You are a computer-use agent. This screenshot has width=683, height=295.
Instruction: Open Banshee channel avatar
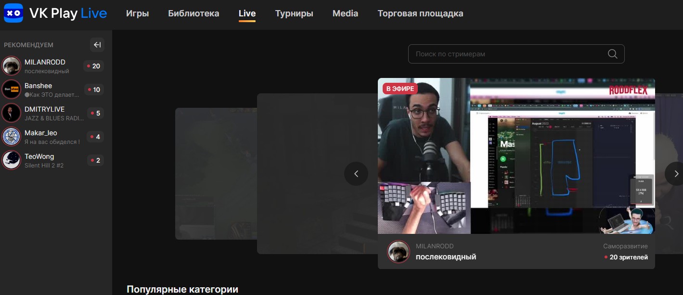pyautogui.click(x=12, y=90)
